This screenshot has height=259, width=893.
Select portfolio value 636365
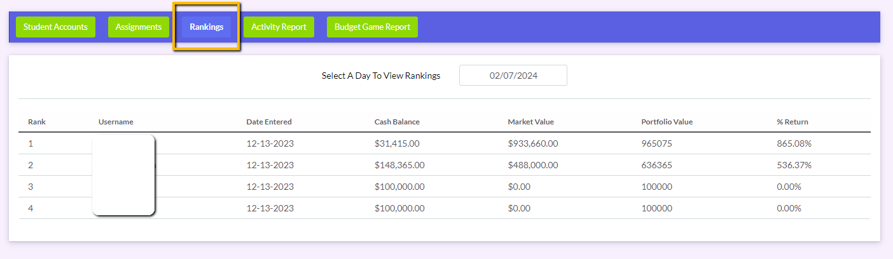(657, 165)
